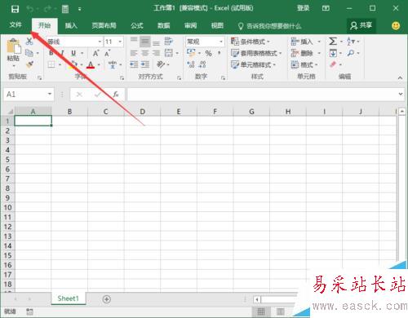This screenshot has height=318, width=408.
Task: Click the Borders icon
Action: (51, 64)
